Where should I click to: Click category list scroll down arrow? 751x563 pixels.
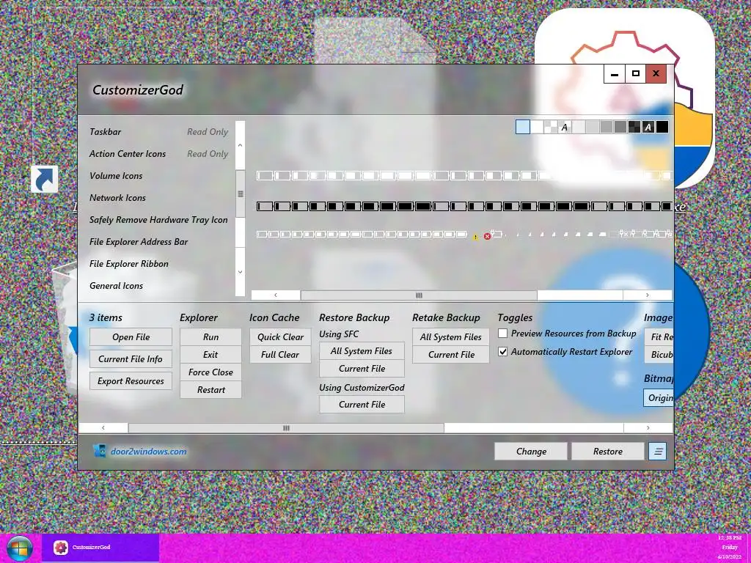click(x=240, y=272)
